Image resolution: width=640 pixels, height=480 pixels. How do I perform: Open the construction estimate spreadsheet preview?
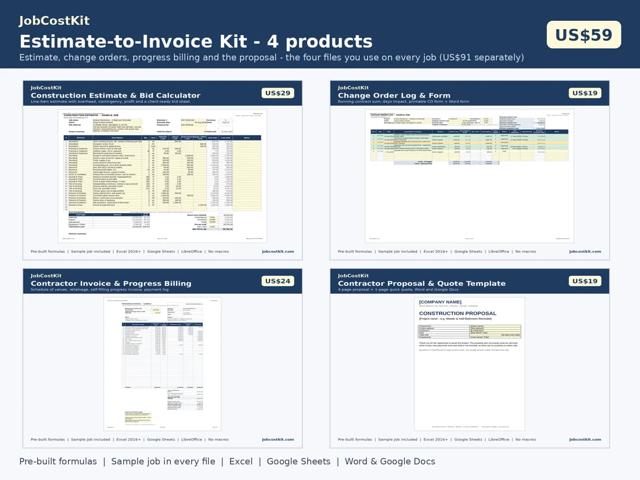pyautogui.click(x=162, y=175)
